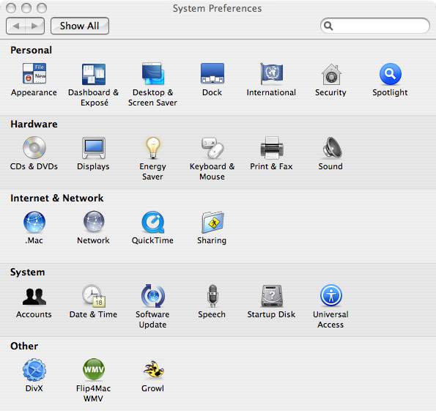Screen dimensions: 436x411
Task: Click inside the Spotlight search field
Action: click(x=375, y=26)
